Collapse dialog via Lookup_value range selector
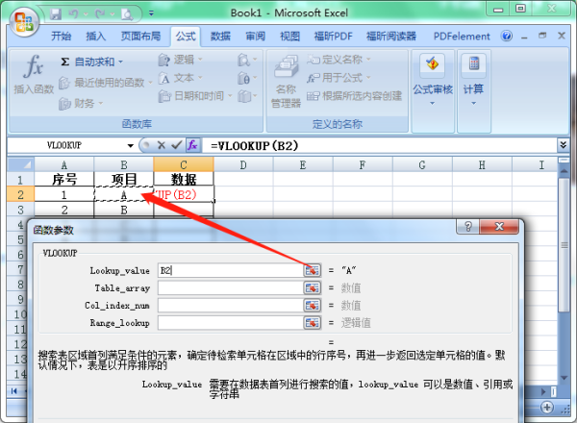 click(x=312, y=270)
